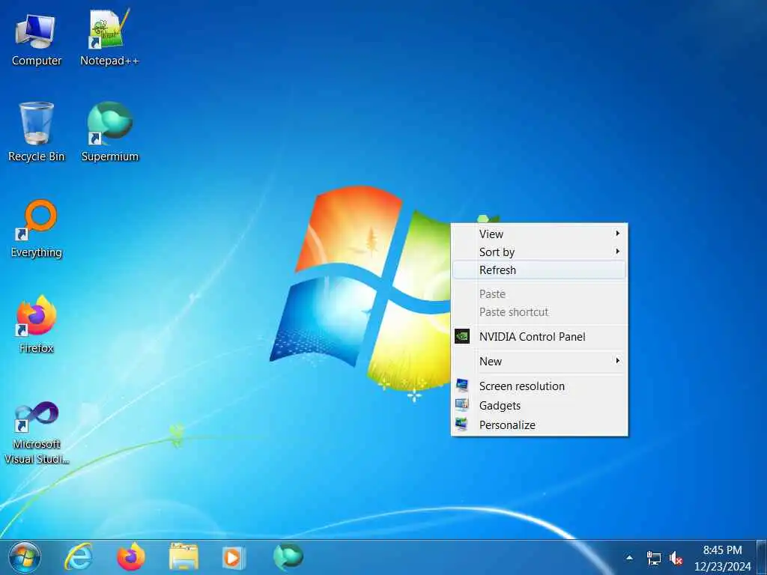
Task: Open NVIDIA Control Panel from context menu
Action: click(539, 336)
